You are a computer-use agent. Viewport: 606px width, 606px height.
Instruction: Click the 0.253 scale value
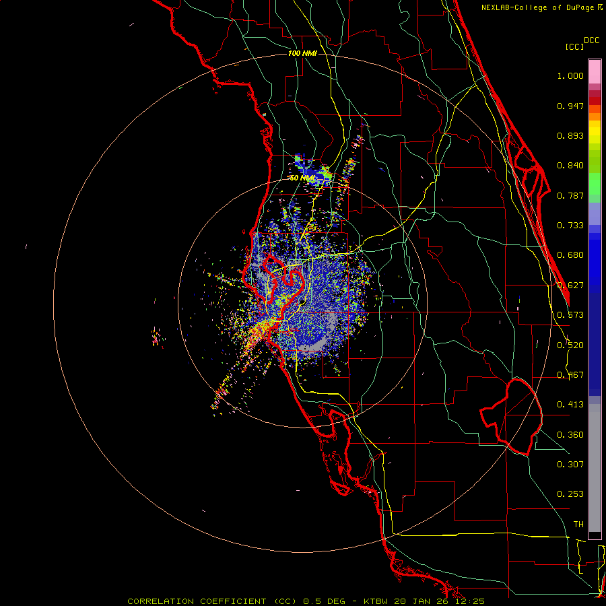(x=570, y=494)
